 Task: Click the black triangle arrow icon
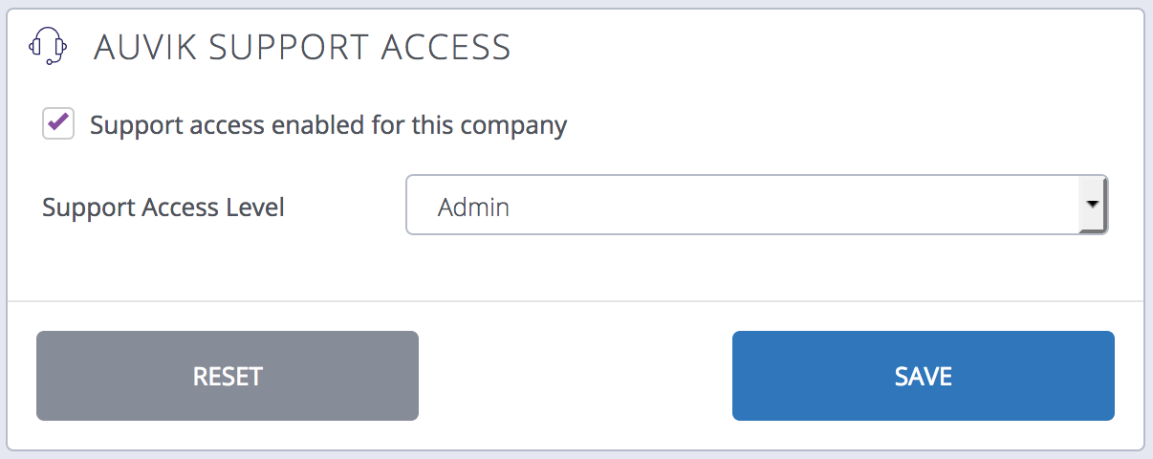[x=1092, y=205]
